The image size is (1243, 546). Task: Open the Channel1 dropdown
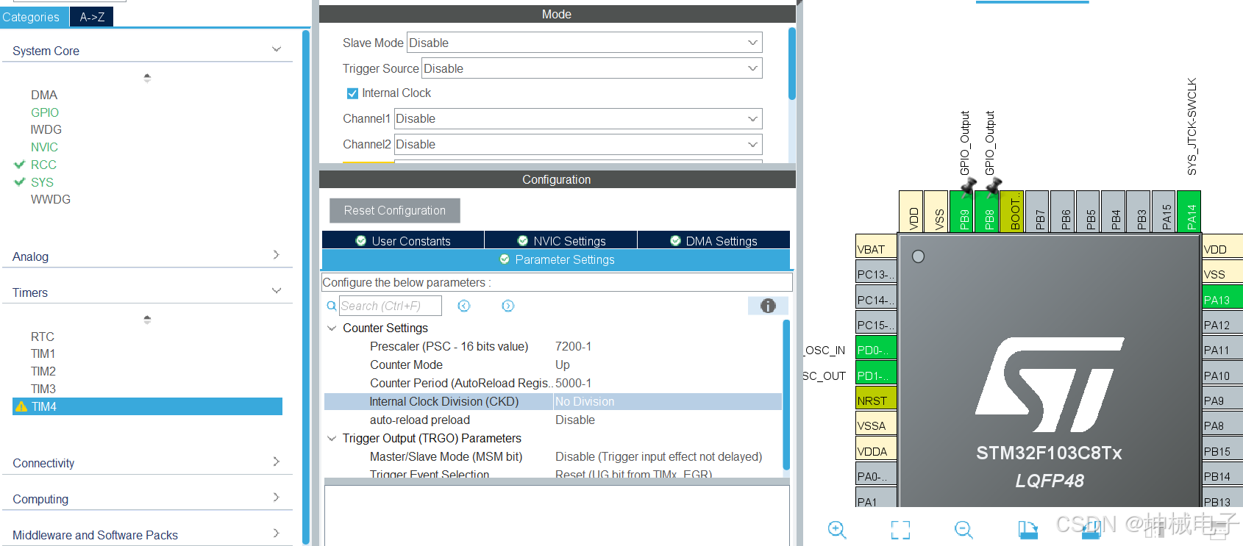tap(578, 118)
